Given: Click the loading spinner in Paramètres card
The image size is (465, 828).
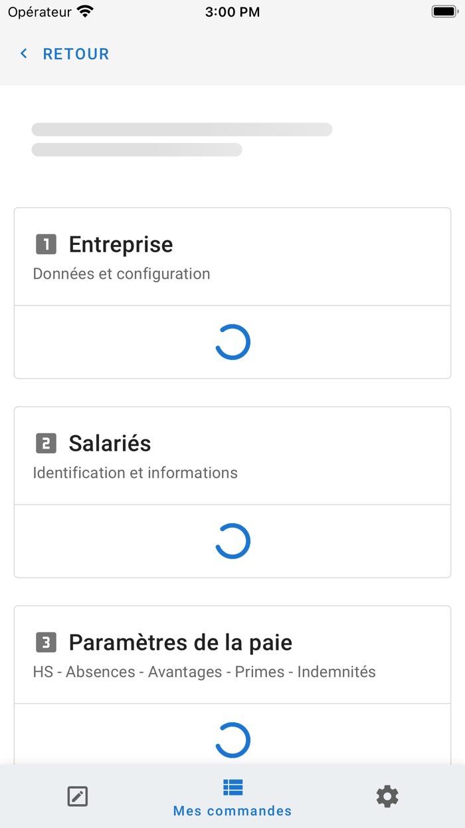Looking at the screenshot, I should pos(232,740).
